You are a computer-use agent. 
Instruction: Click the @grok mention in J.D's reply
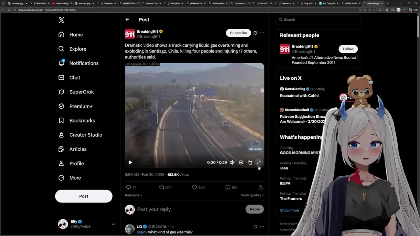142,232
